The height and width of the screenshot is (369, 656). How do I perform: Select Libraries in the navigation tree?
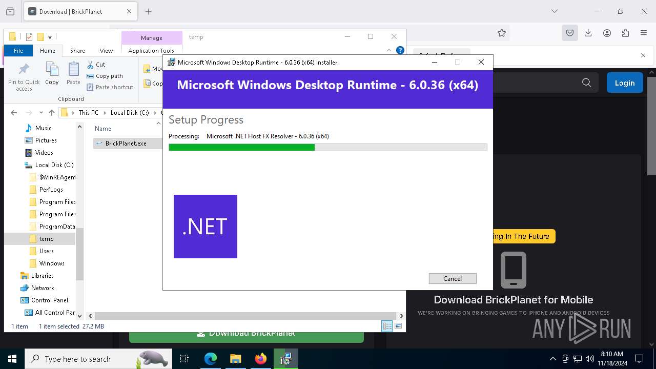[42, 276]
